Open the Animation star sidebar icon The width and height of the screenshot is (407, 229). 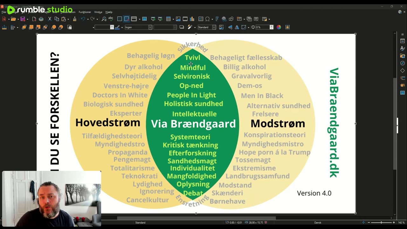pyautogui.click(x=403, y=85)
